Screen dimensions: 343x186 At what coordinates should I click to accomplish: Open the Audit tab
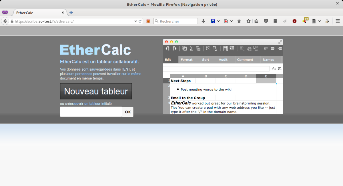[226, 59]
